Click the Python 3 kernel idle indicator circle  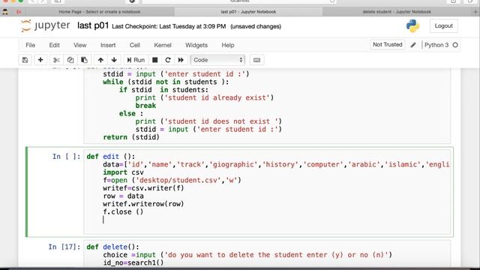click(x=455, y=45)
